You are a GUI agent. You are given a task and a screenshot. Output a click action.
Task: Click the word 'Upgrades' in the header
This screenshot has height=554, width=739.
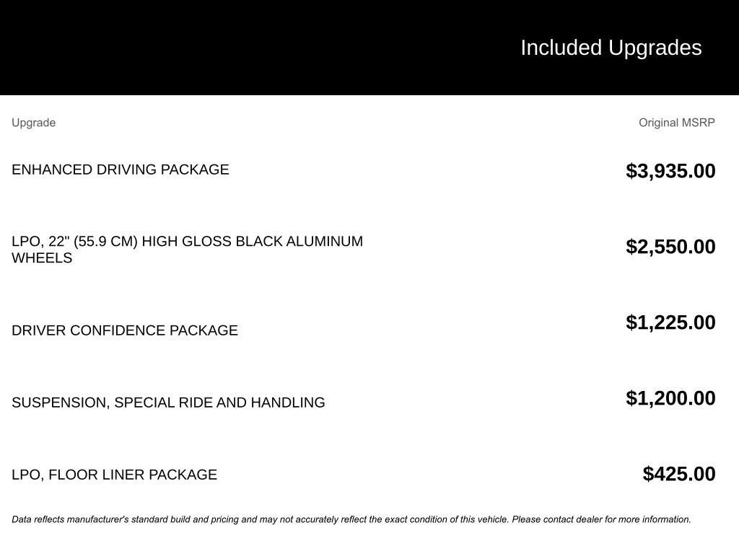coord(655,48)
